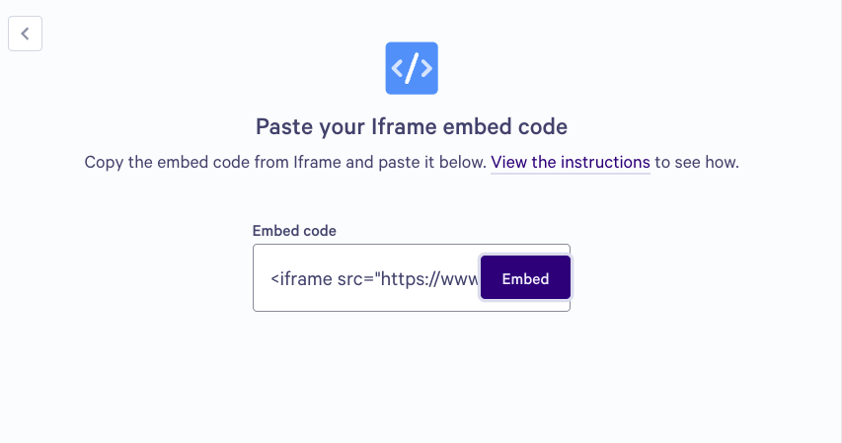Click the 'to see how' text
Viewport: 842px width, 443px height.
coord(697,162)
